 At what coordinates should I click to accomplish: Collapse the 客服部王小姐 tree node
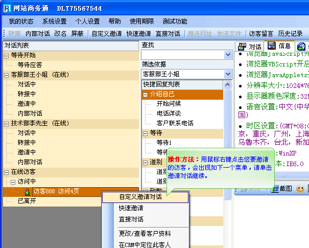pos(6,75)
